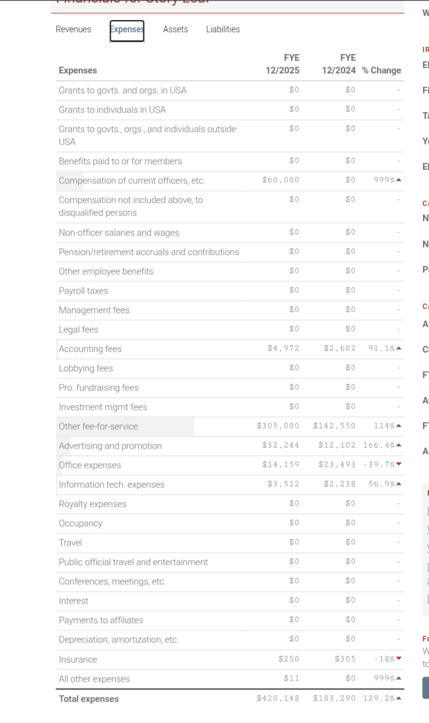
Task: Open the Assets tab
Action: [175, 30]
